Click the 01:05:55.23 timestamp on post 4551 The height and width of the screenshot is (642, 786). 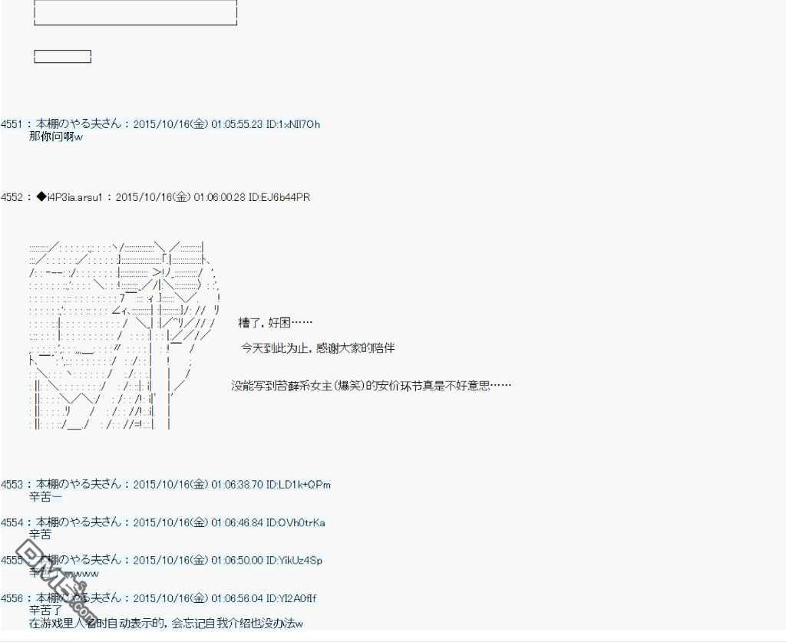click(236, 124)
